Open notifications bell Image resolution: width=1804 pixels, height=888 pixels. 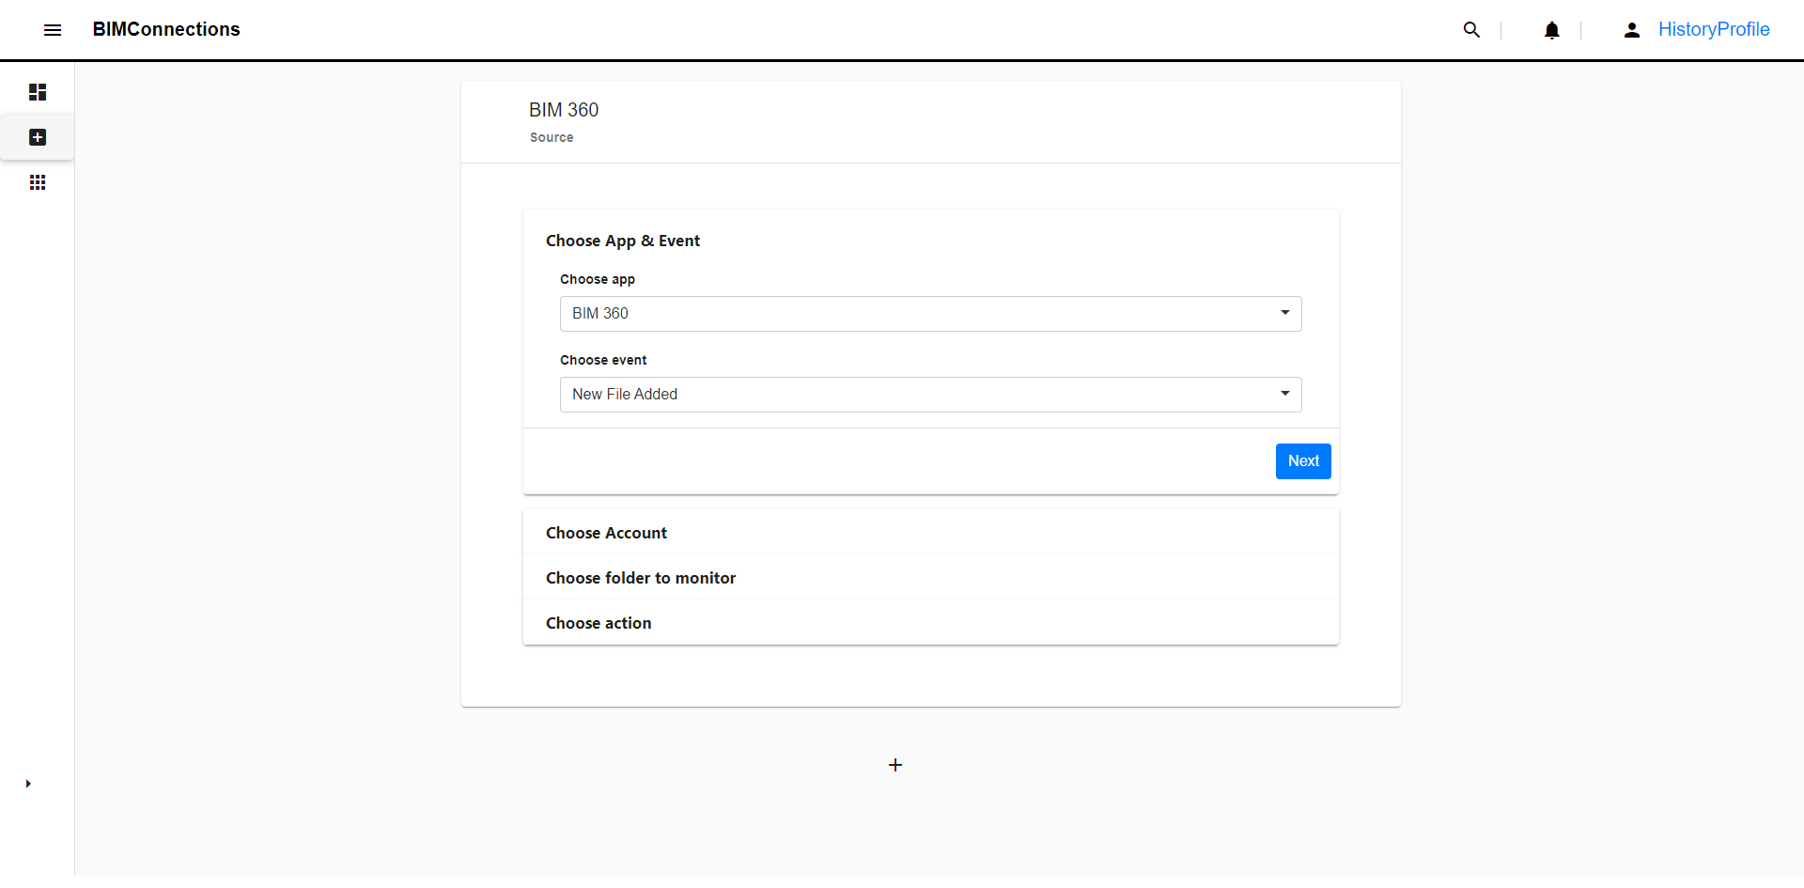1551,30
